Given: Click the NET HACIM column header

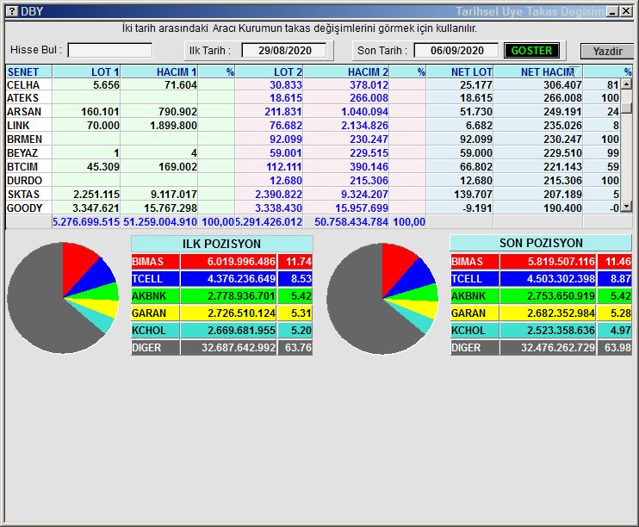Looking at the screenshot, I should click(548, 71).
